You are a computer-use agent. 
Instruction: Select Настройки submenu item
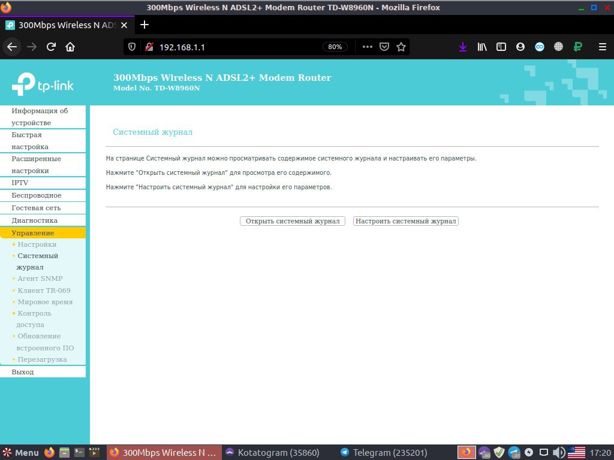[x=37, y=244]
